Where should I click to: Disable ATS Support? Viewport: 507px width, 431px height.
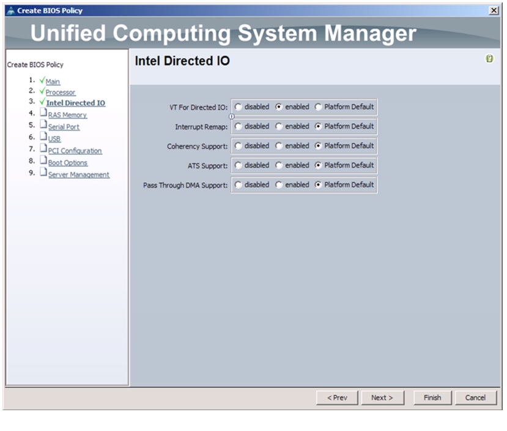coord(239,165)
